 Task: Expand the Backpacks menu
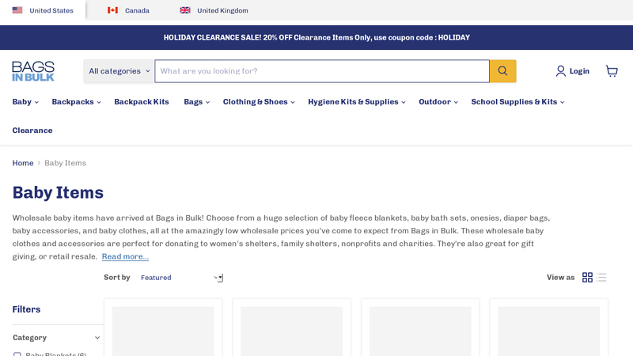click(76, 102)
